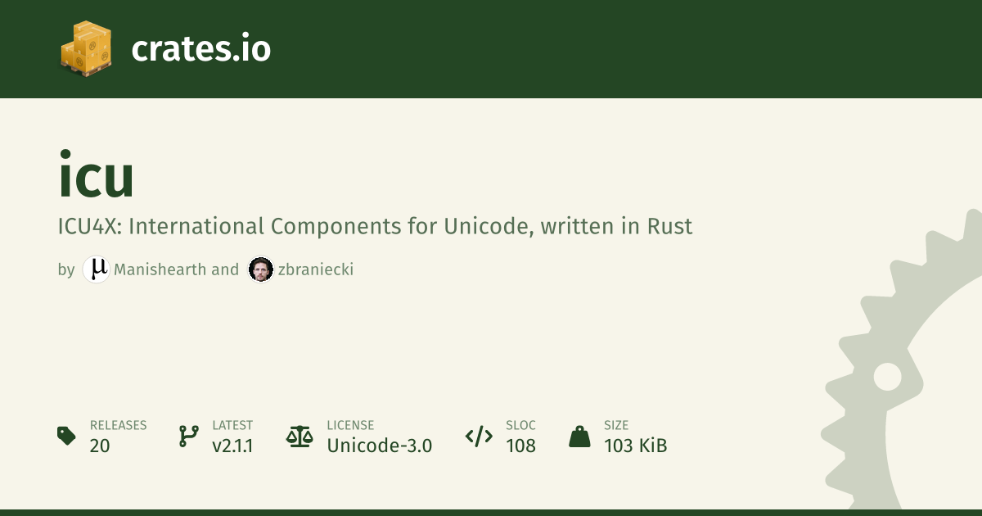The width and height of the screenshot is (982, 516).
Task: Click the 103 KiB size value
Action: coord(635,446)
